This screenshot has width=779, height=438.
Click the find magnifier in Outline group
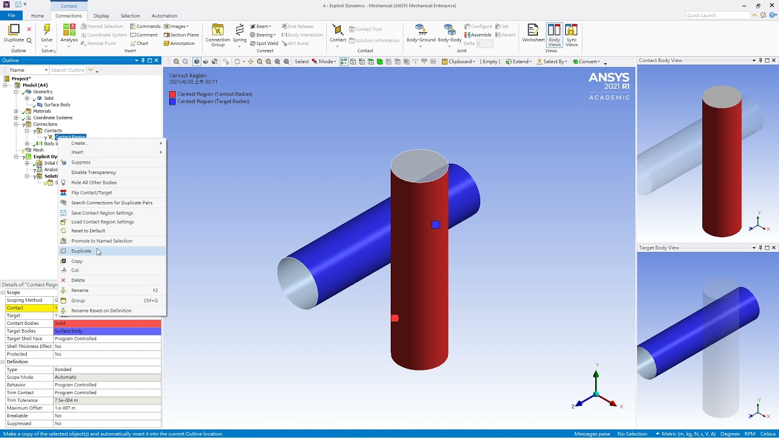coord(29,41)
